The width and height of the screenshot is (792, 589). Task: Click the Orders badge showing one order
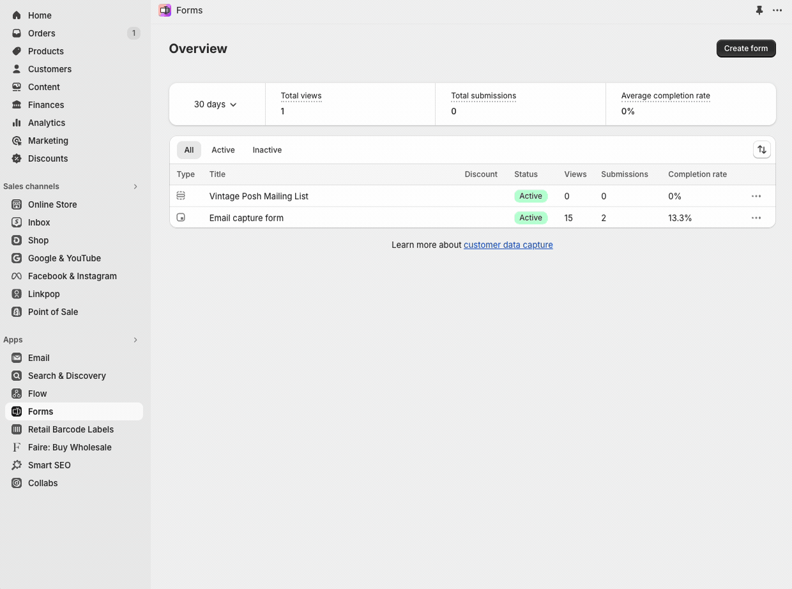[133, 33]
